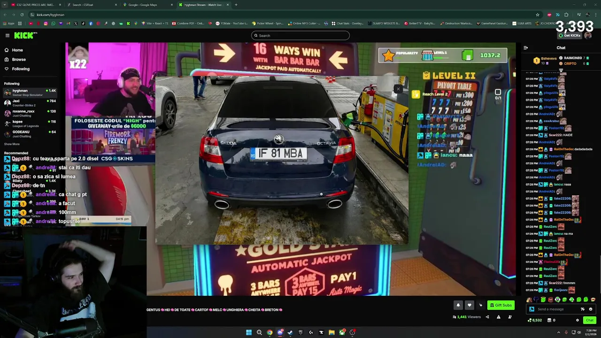Toggle follow heart button
This screenshot has width=601, height=338.
click(x=469, y=305)
